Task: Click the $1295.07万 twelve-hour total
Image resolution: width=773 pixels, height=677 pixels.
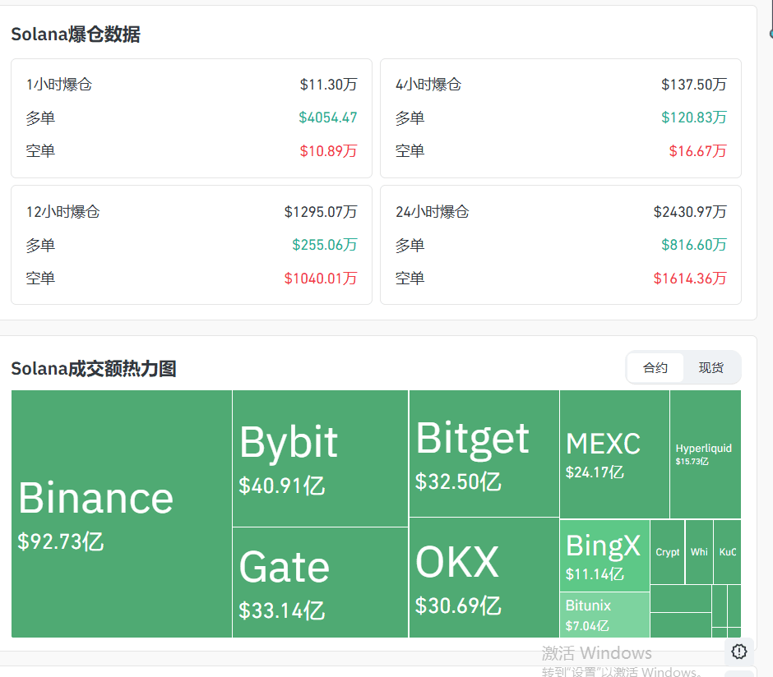Action: coord(321,212)
